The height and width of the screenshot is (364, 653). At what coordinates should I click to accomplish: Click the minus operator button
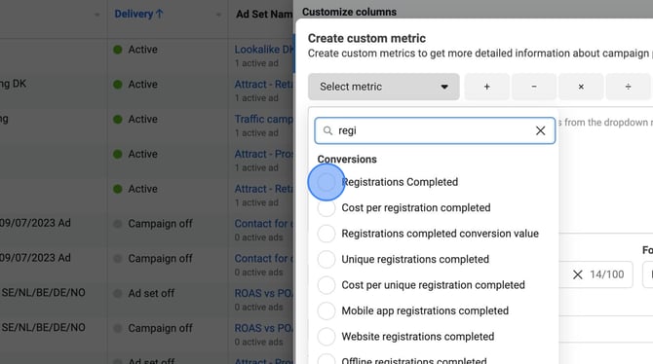(x=534, y=87)
